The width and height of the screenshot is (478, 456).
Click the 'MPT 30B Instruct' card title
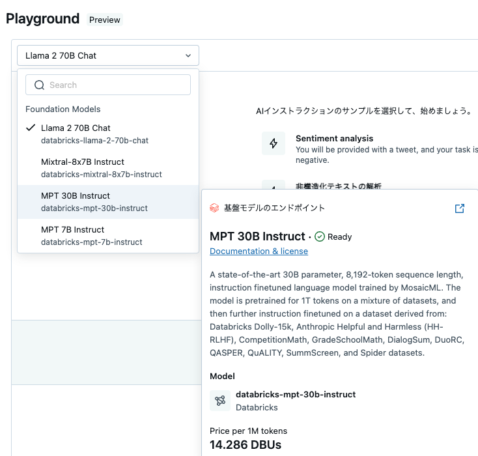[257, 236]
